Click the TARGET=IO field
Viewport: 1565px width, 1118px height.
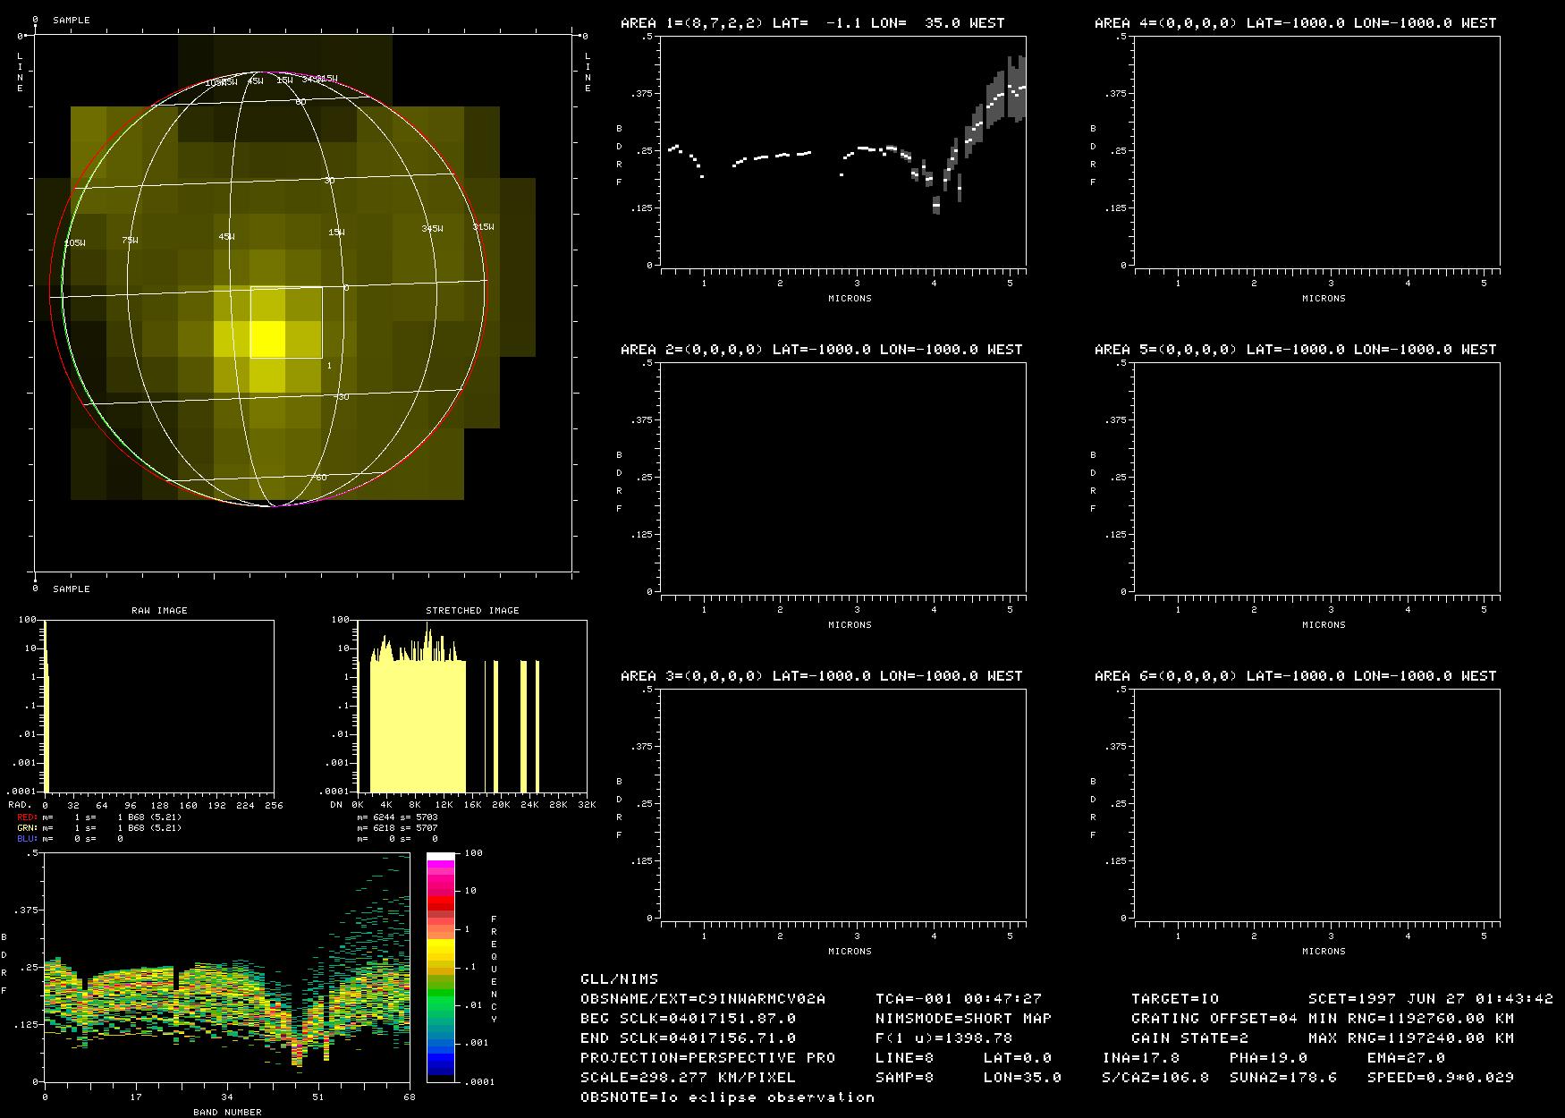[1174, 999]
